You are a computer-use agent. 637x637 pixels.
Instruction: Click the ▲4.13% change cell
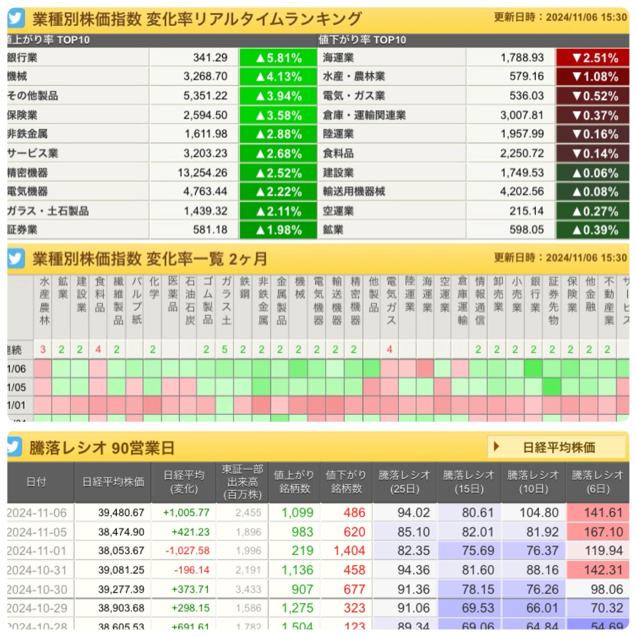click(278, 77)
